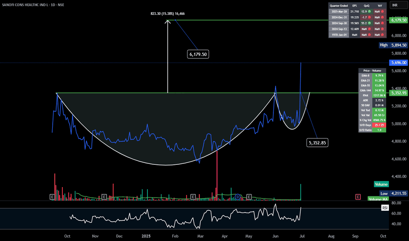Click the EPS value 19.235
The height and width of the screenshot is (241, 409).
(x=355, y=17)
